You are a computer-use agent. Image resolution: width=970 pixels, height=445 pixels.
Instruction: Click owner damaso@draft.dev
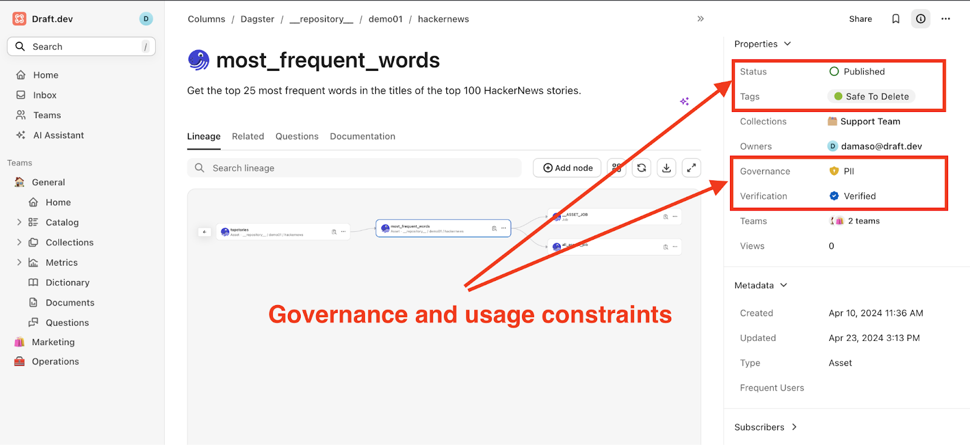pyautogui.click(x=875, y=146)
